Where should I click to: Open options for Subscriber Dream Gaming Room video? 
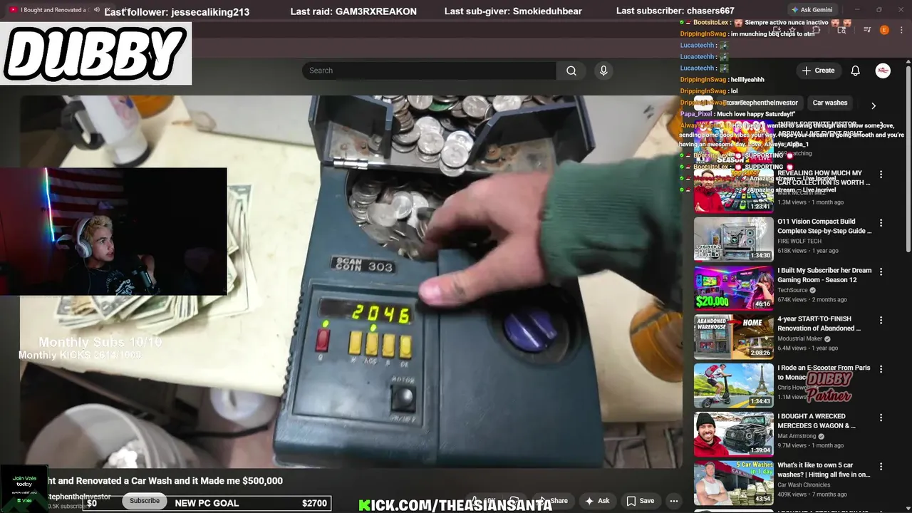tap(881, 272)
